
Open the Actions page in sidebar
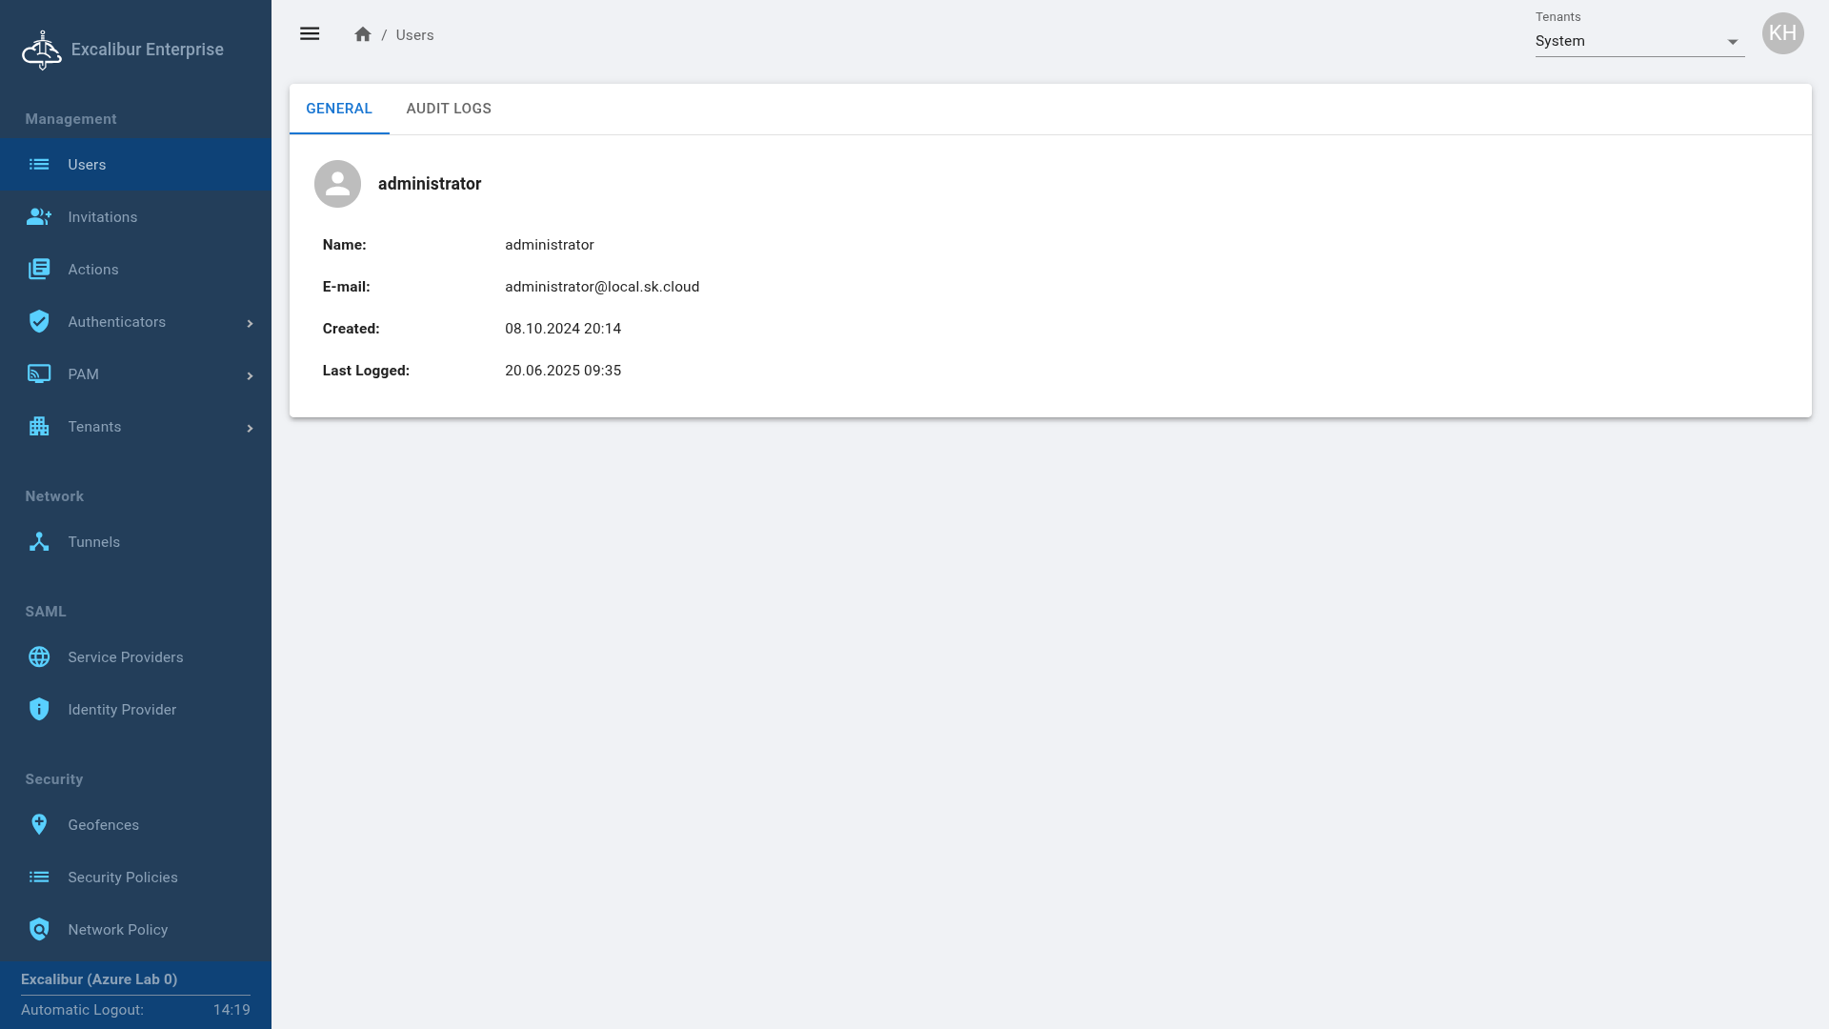coord(93,270)
